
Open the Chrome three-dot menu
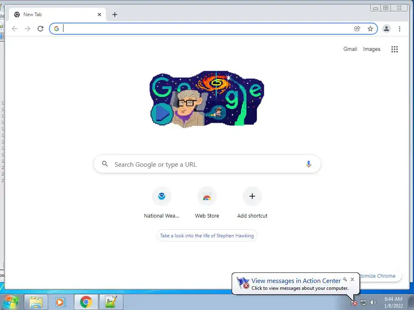click(x=399, y=29)
